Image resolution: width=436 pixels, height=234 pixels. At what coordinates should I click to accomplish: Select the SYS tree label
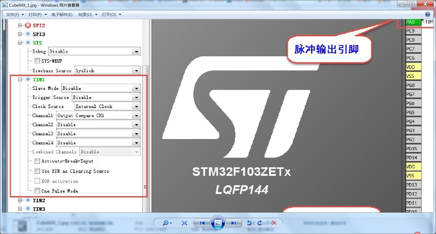pyautogui.click(x=37, y=43)
